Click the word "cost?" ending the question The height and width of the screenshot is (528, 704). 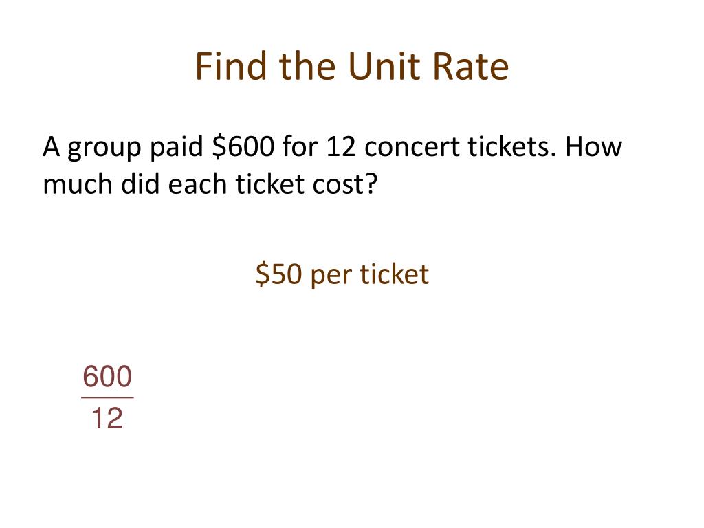345,184
